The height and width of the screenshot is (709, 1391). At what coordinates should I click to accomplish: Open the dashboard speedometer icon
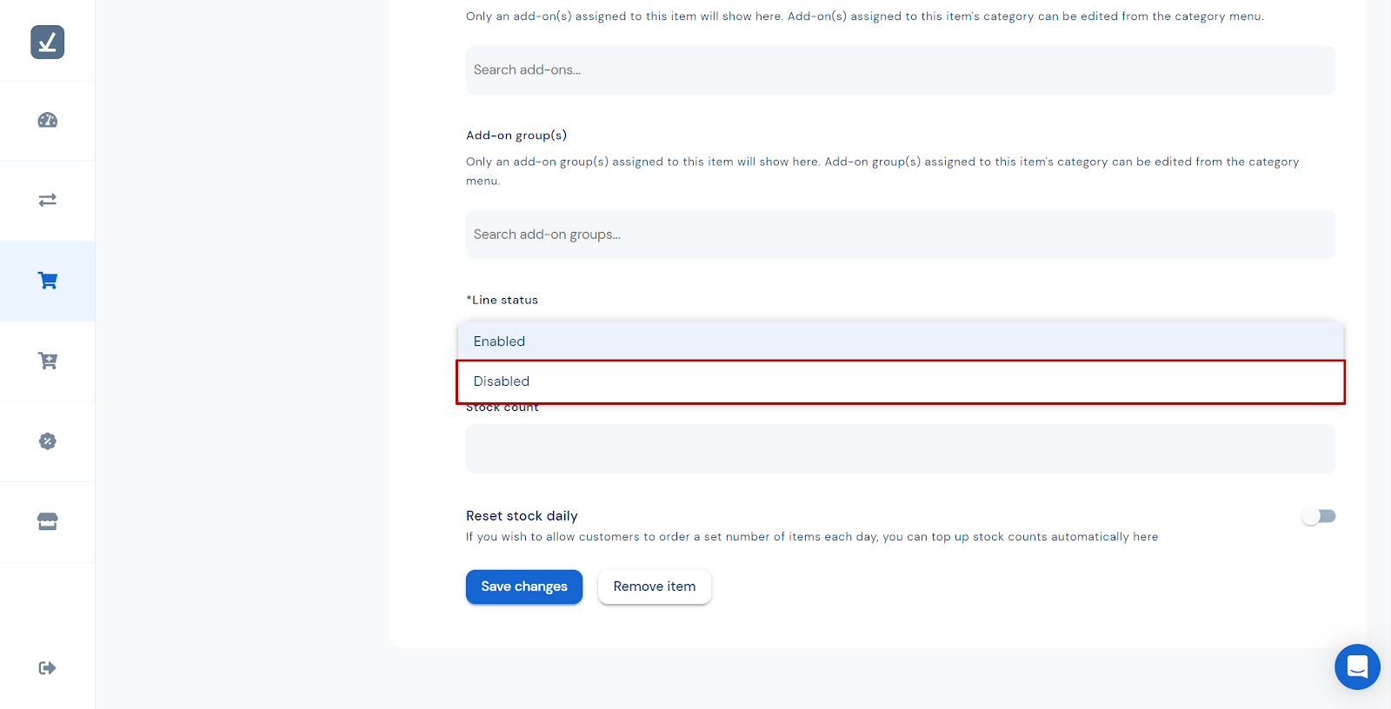48,121
